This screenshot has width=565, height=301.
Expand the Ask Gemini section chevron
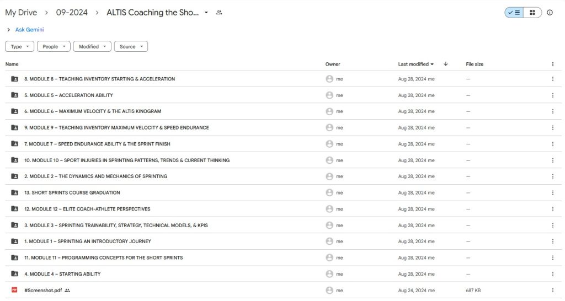pos(8,30)
